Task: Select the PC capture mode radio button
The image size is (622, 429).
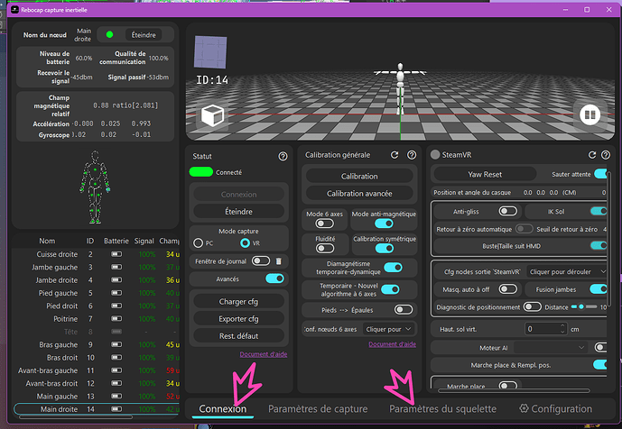Action: 199,242
